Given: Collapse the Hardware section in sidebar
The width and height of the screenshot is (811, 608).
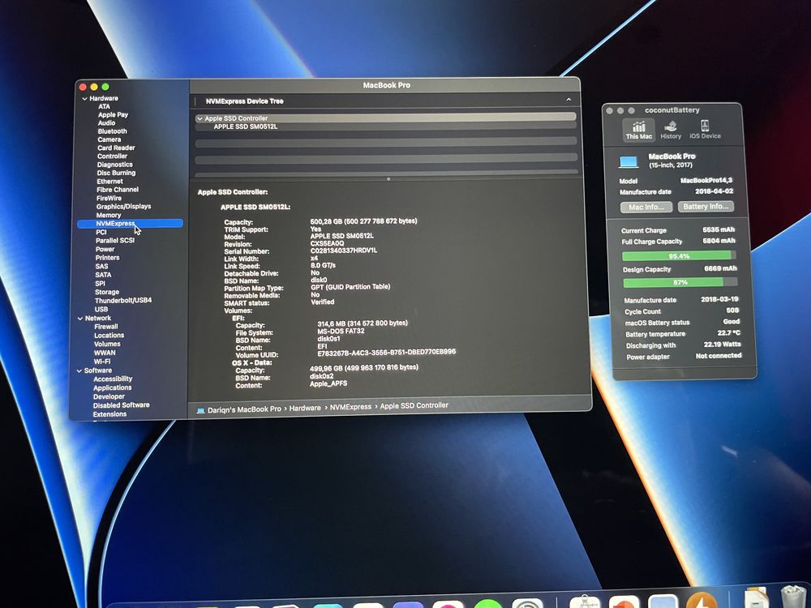Looking at the screenshot, I should point(85,99).
